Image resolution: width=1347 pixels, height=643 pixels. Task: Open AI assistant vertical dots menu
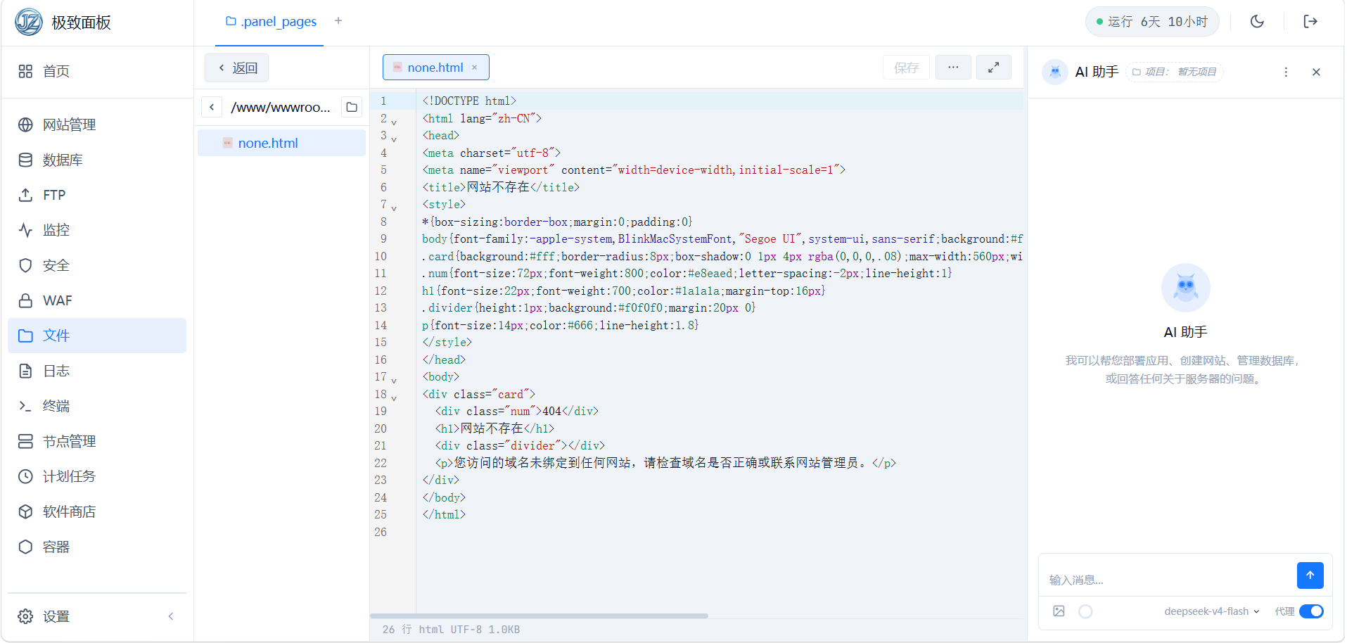tap(1286, 72)
